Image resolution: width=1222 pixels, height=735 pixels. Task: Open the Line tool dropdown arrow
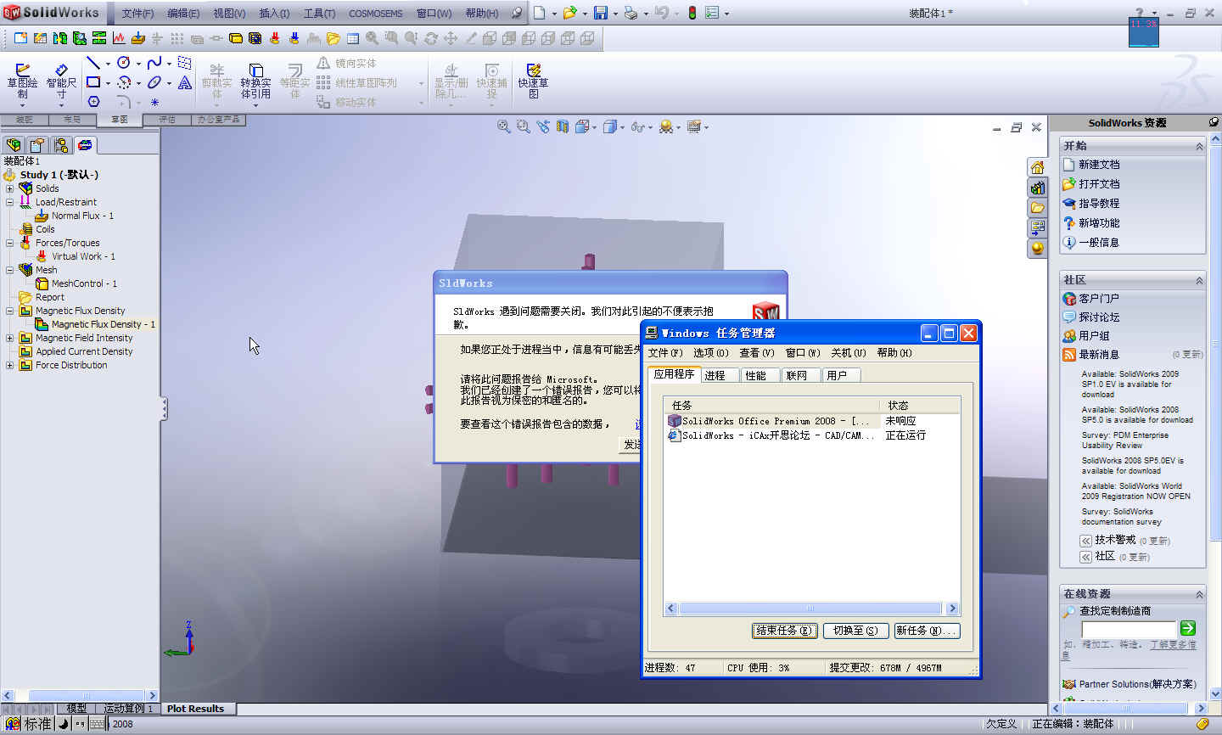[108, 64]
